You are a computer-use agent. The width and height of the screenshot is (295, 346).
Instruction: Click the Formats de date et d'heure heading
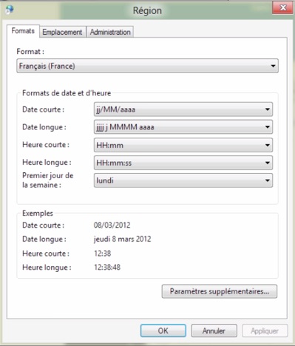(x=67, y=93)
